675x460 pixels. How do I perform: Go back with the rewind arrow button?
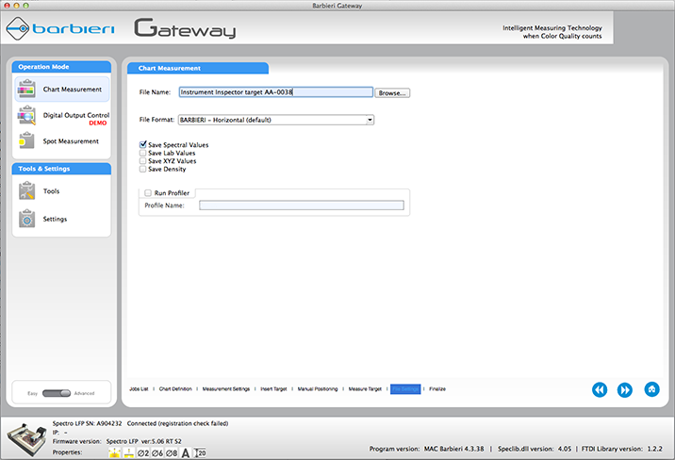click(600, 390)
